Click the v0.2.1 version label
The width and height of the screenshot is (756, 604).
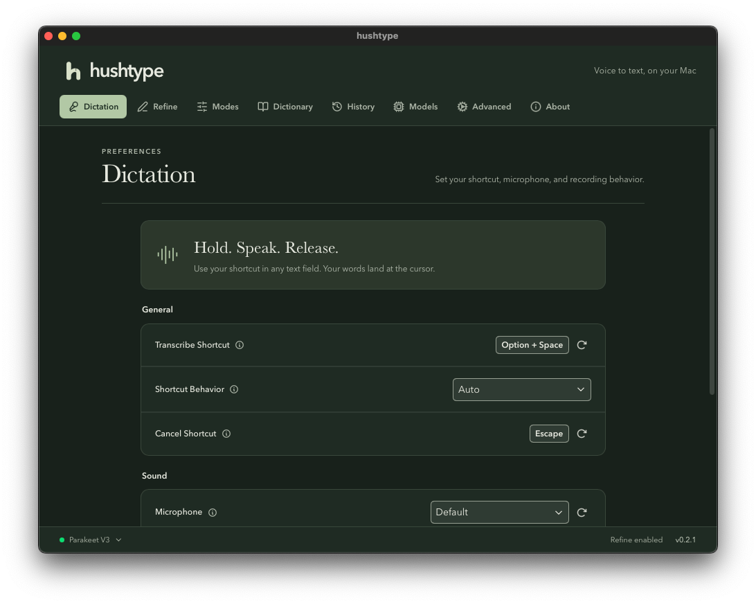tap(685, 540)
